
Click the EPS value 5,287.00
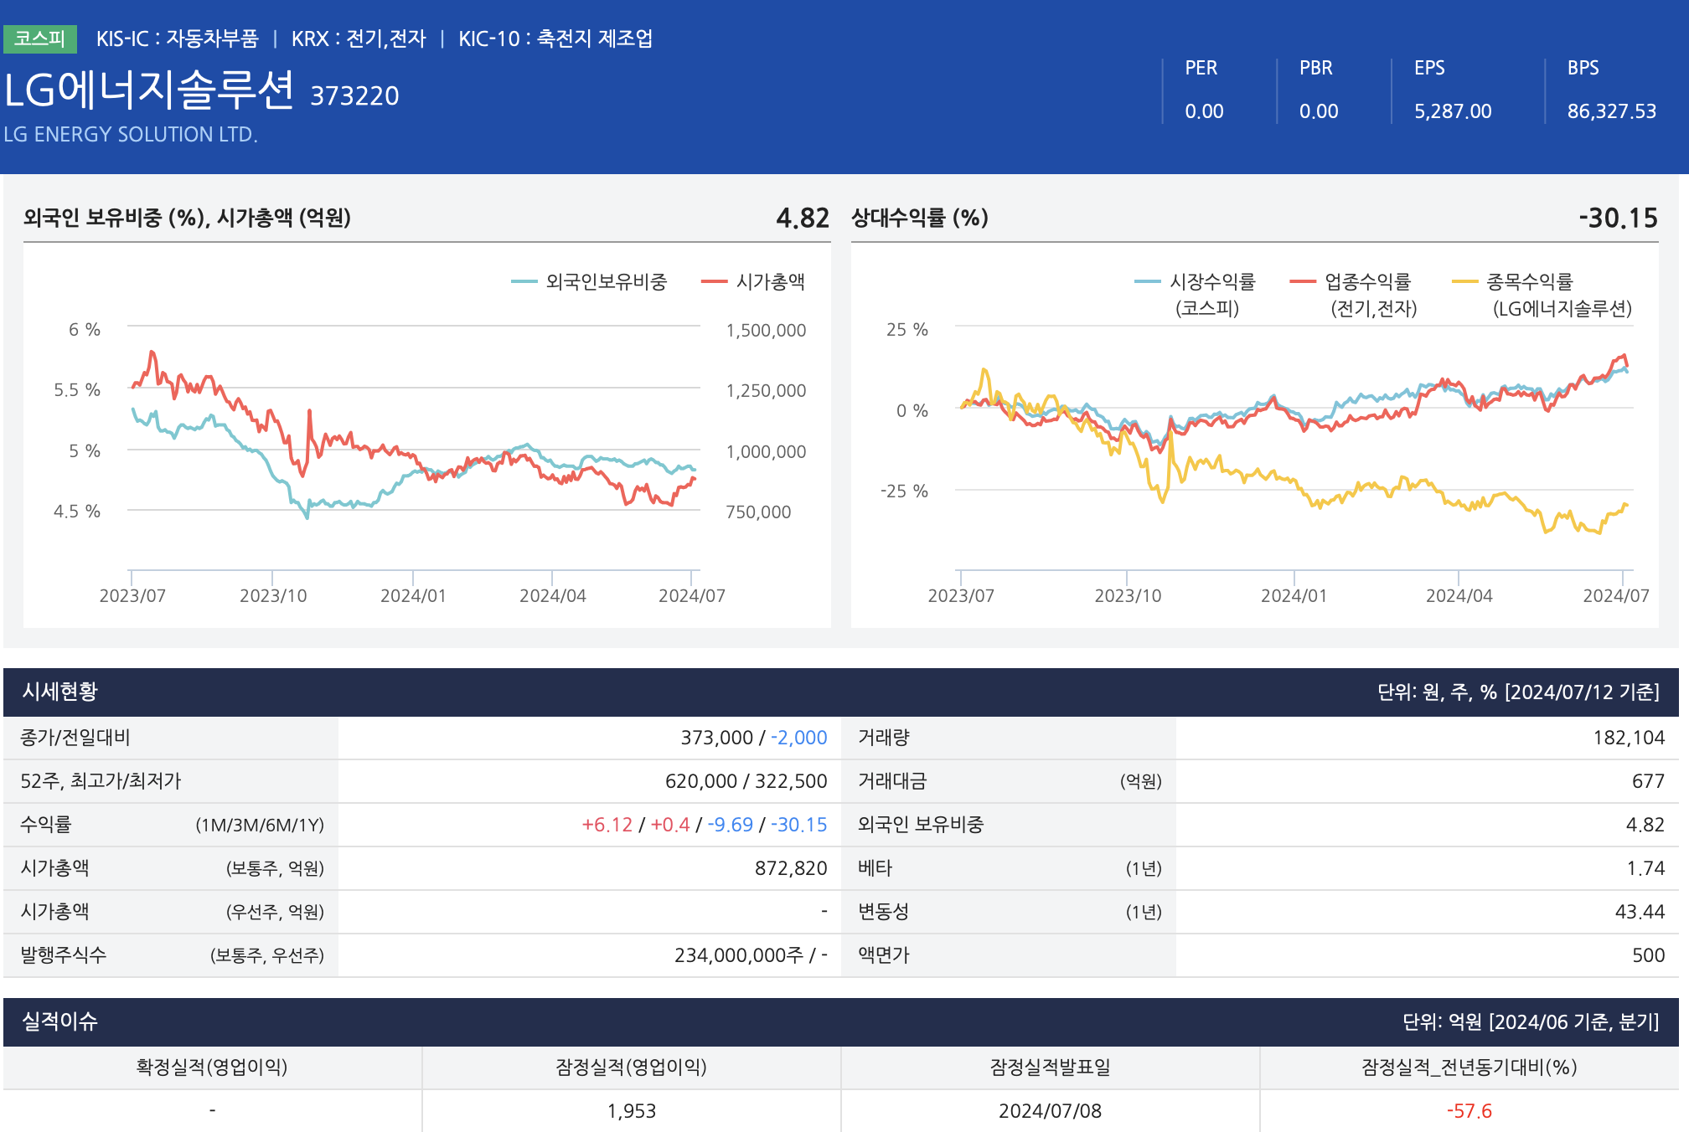point(1453,111)
